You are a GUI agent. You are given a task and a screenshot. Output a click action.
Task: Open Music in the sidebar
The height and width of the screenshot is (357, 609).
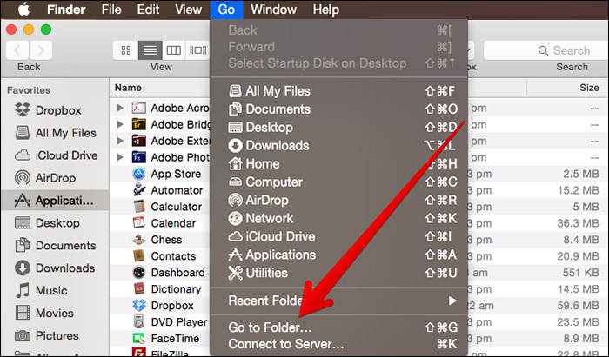click(55, 290)
